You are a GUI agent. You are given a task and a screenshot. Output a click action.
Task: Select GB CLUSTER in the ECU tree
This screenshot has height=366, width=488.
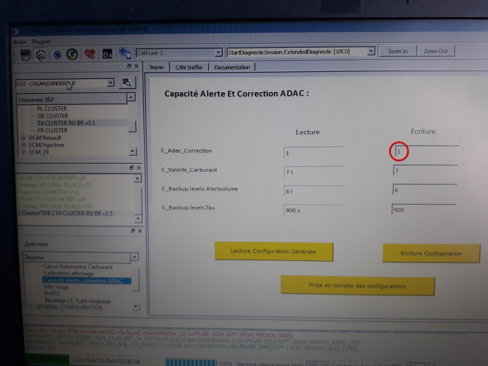(53, 116)
